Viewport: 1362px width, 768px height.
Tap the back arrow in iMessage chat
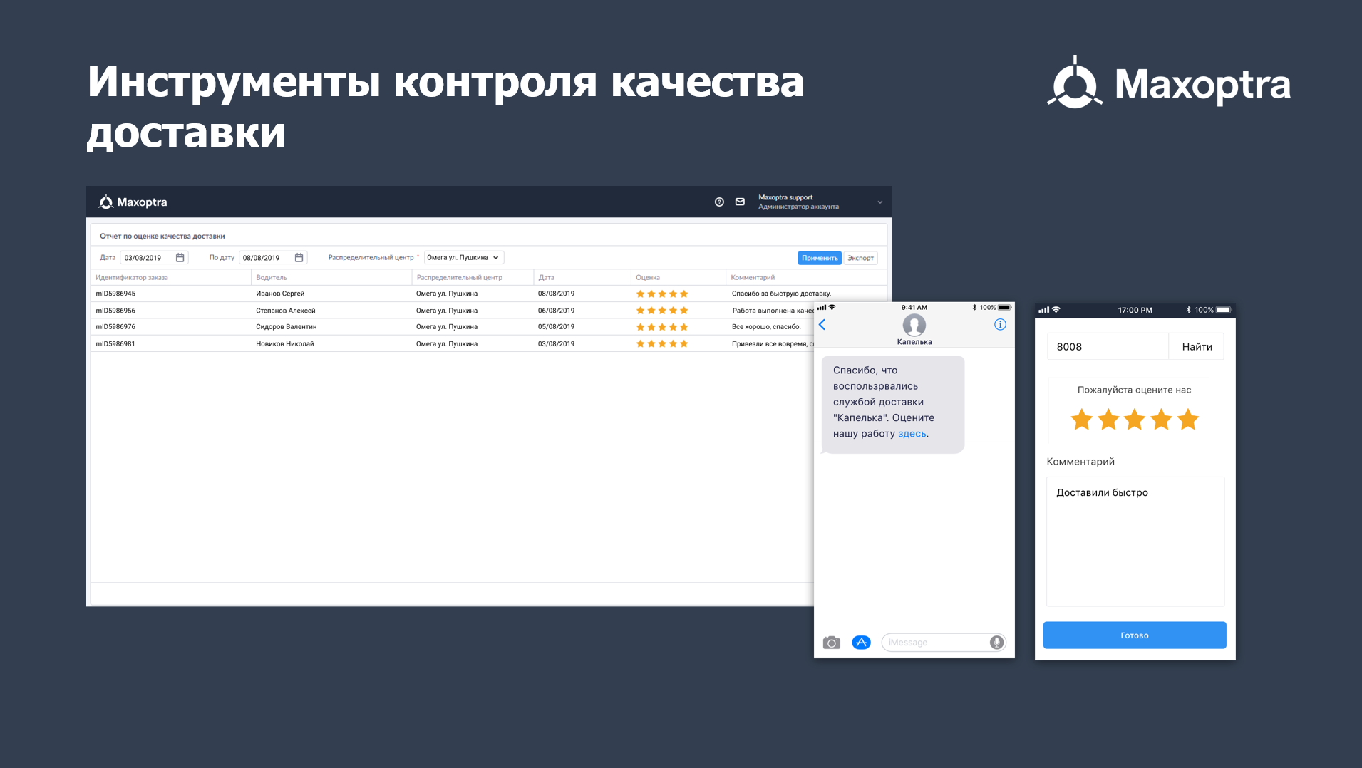point(822,325)
